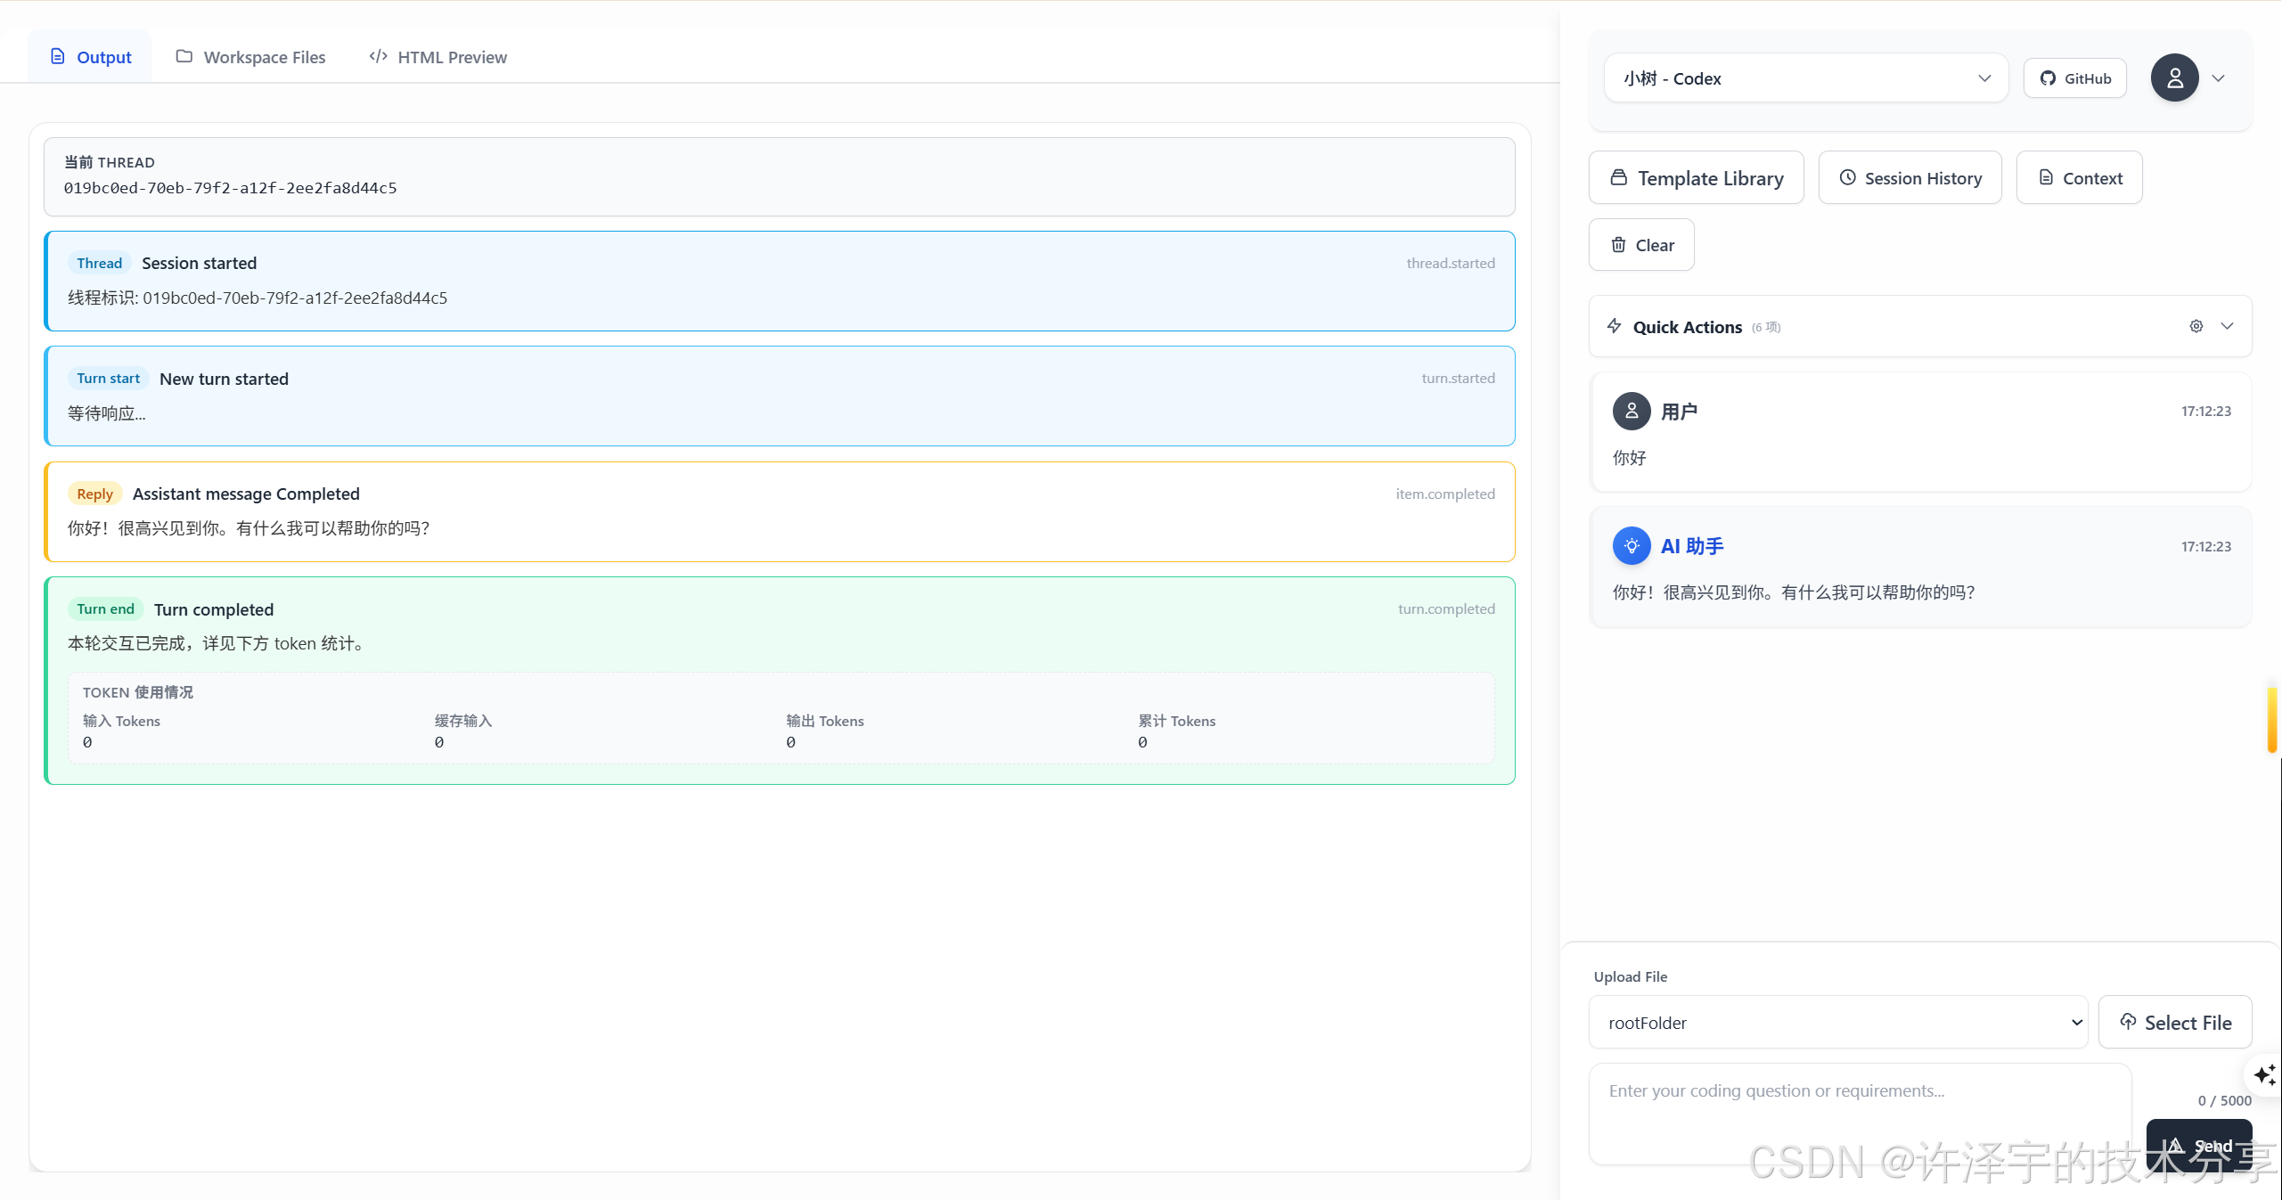Open Quick Actions settings gear icon
Image resolution: width=2282 pixels, height=1200 pixels.
click(x=2196, y=326)
